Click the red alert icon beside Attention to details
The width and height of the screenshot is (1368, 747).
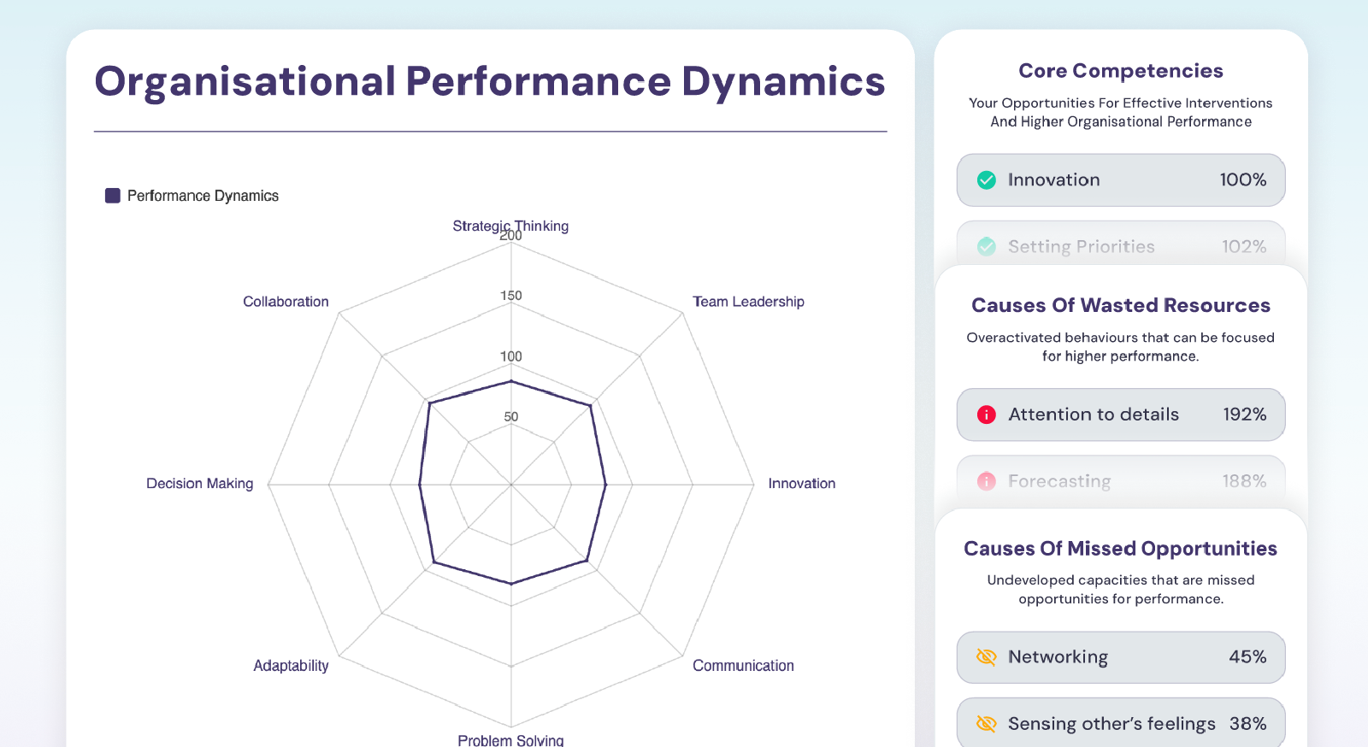(987, 415)
